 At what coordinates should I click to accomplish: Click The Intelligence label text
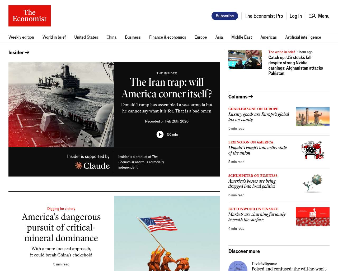click(x=264, y=264)
